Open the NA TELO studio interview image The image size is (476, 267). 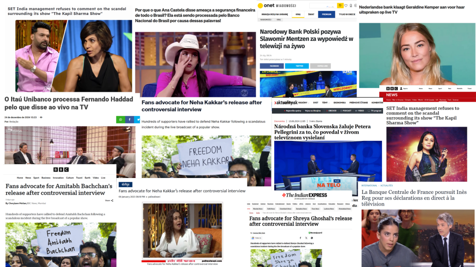328,165
